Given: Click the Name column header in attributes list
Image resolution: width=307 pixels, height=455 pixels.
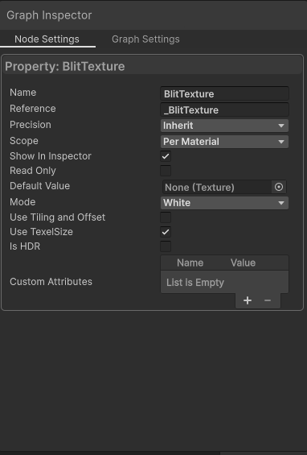Looking at the screenshot, I should 190,263.
